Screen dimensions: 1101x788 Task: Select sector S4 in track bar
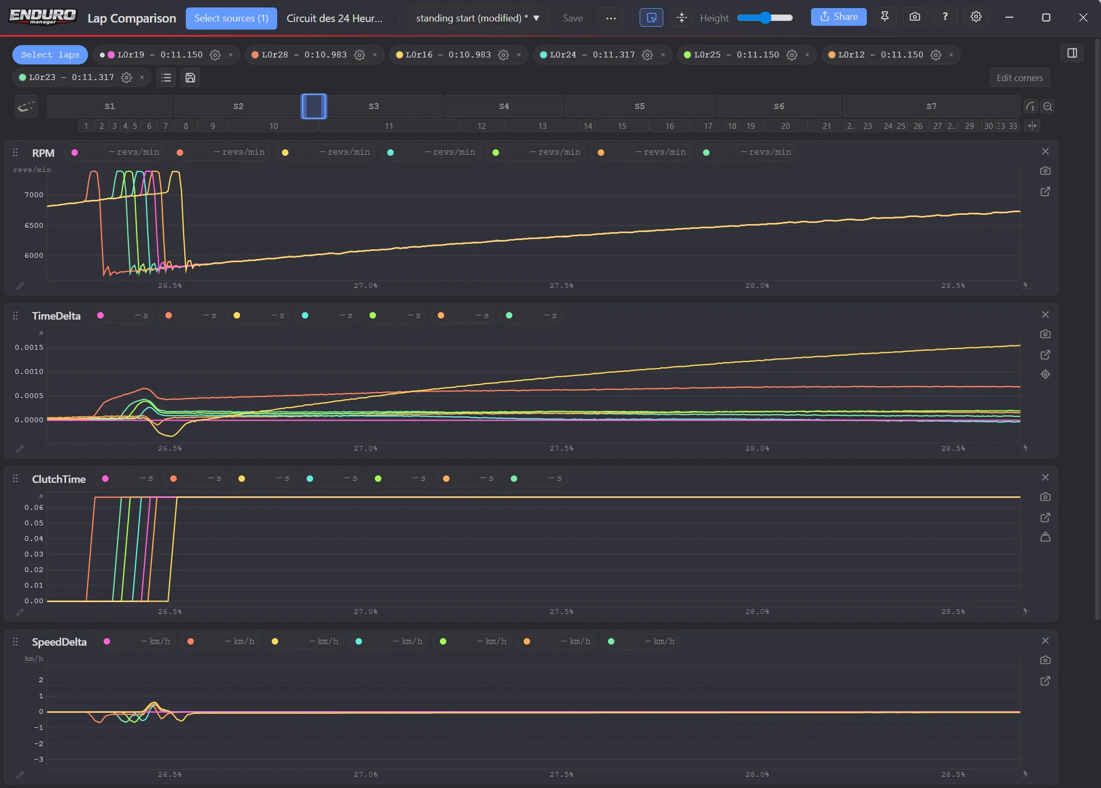pyautogui.click(x=504, y=106)
